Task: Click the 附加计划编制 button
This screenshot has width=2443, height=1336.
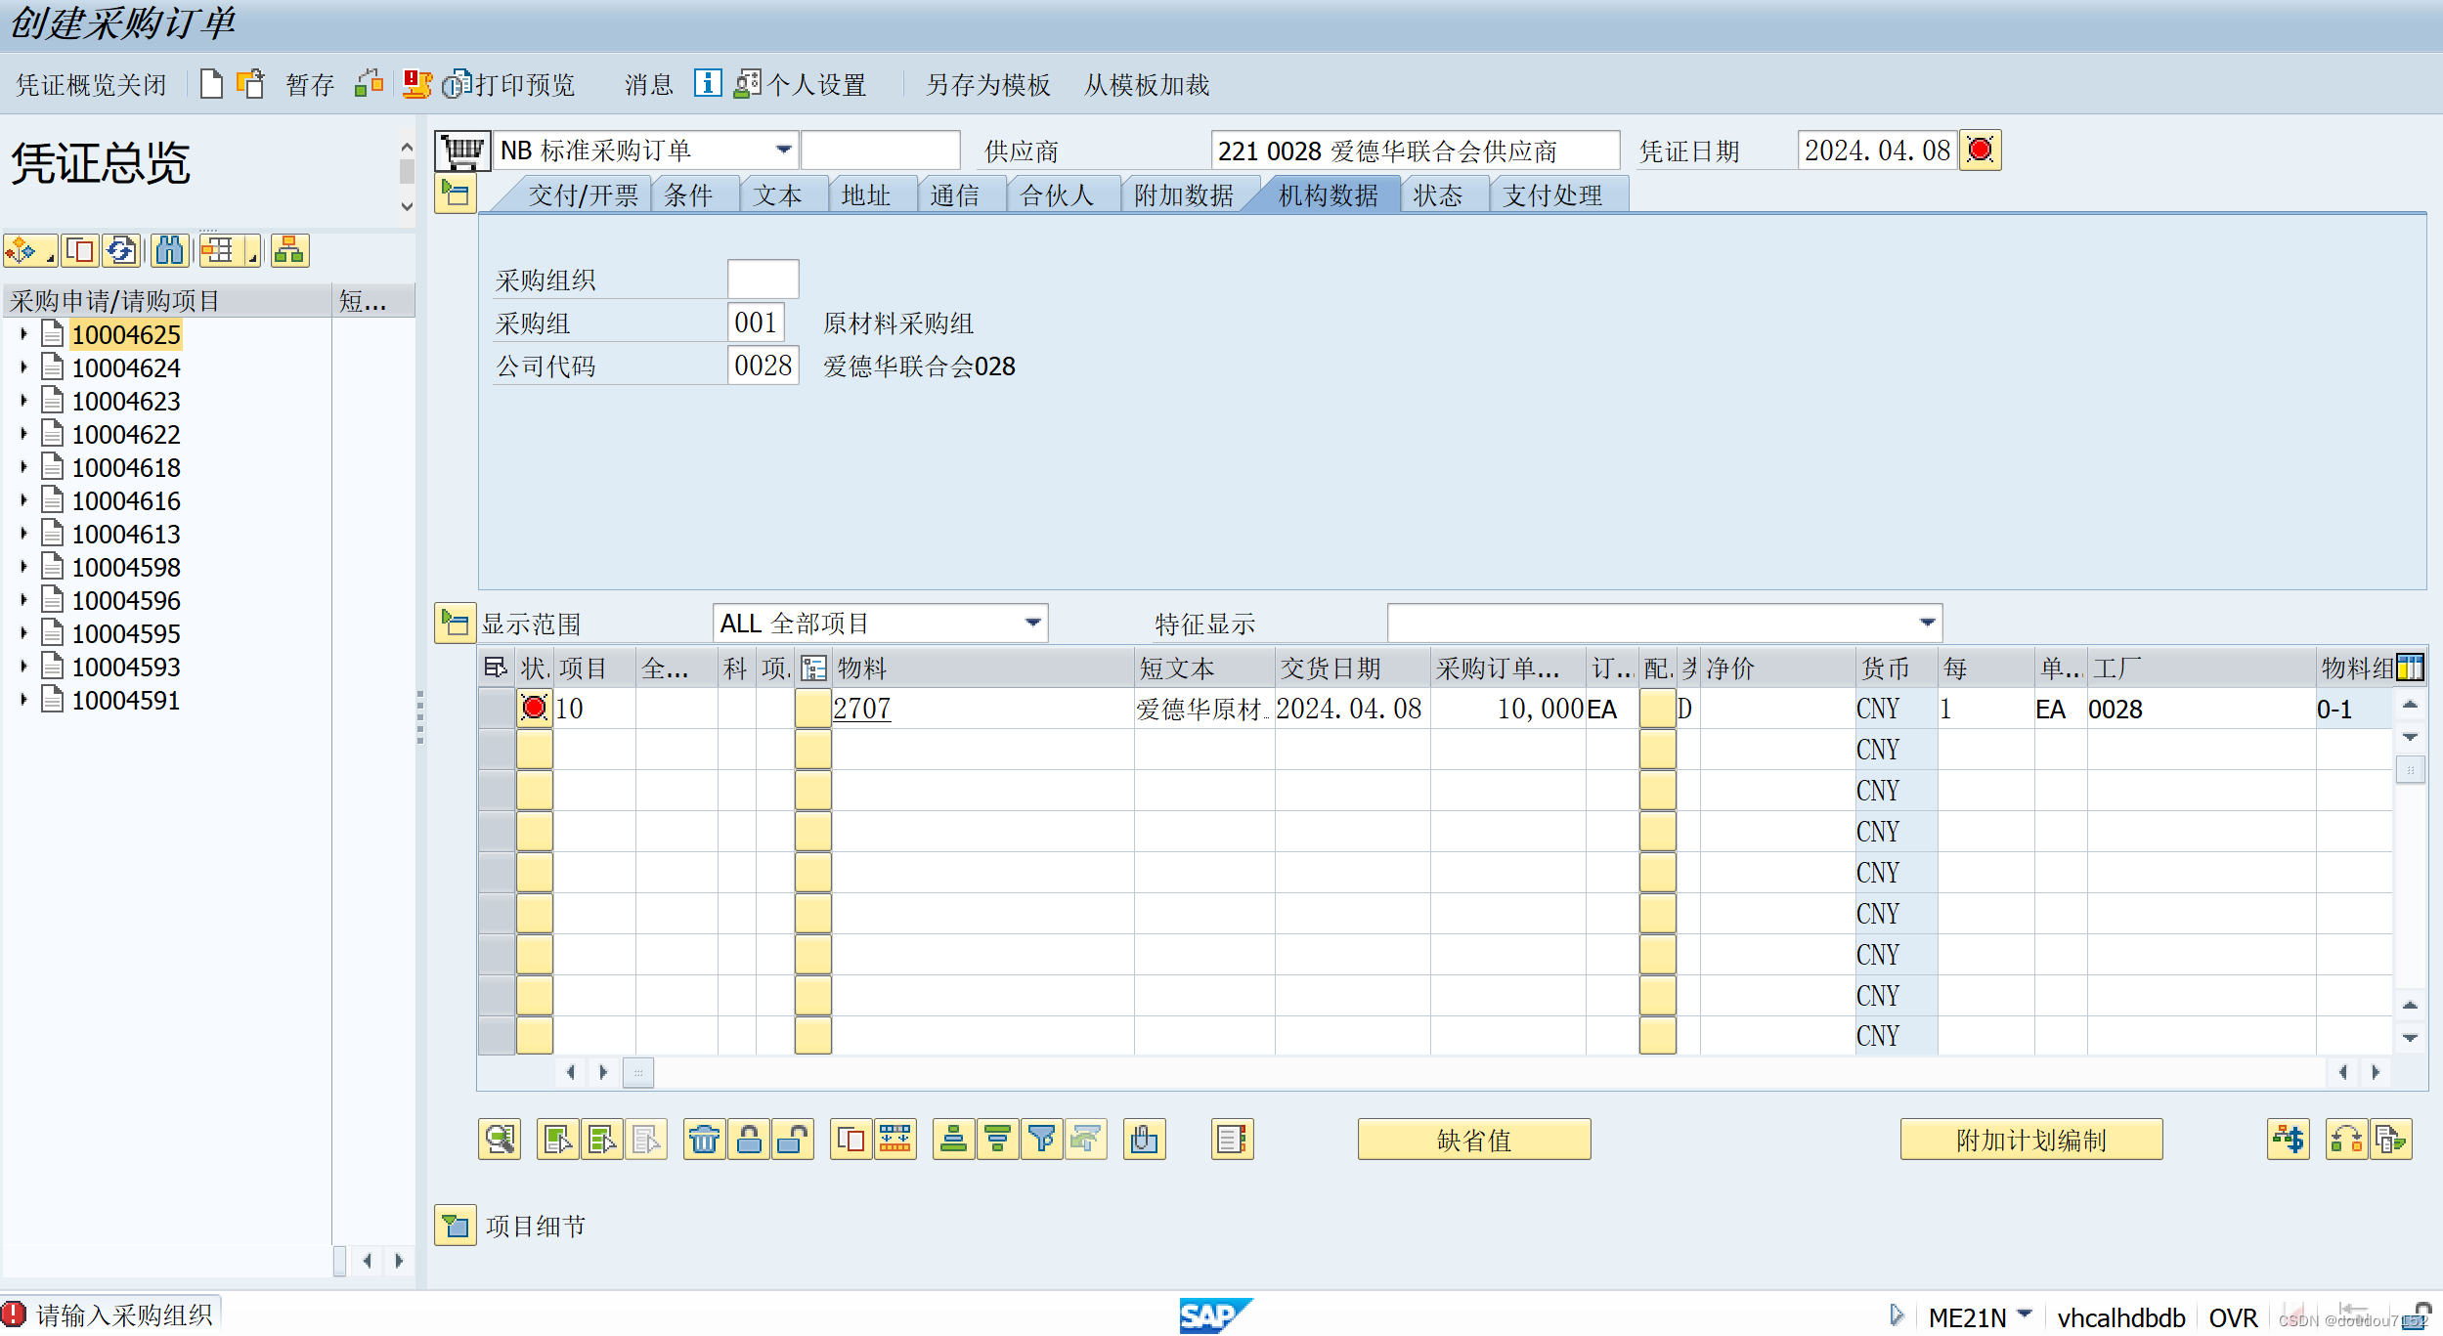Action: tap(2030, 1140)
